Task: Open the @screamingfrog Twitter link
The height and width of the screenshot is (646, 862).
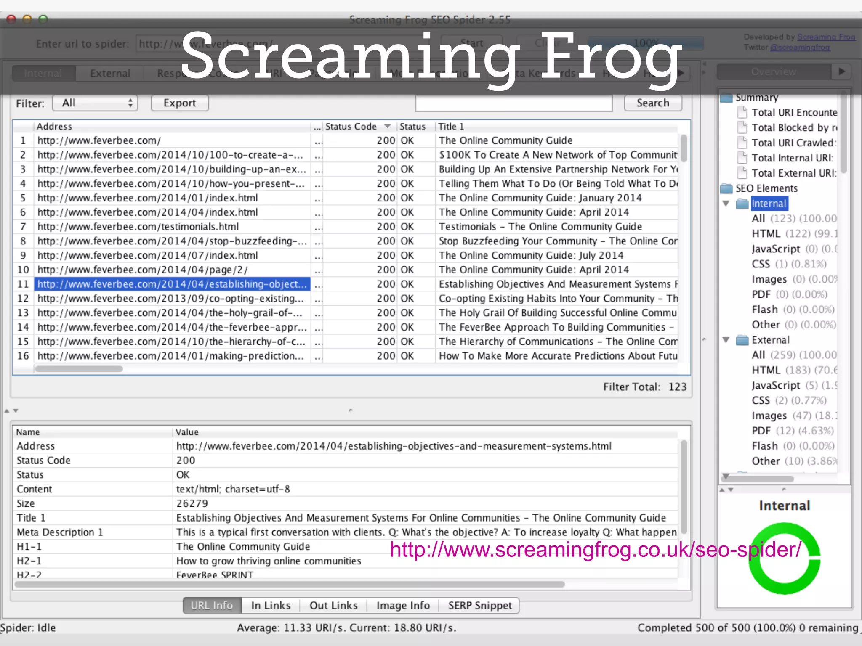Action: click(800, 48)
